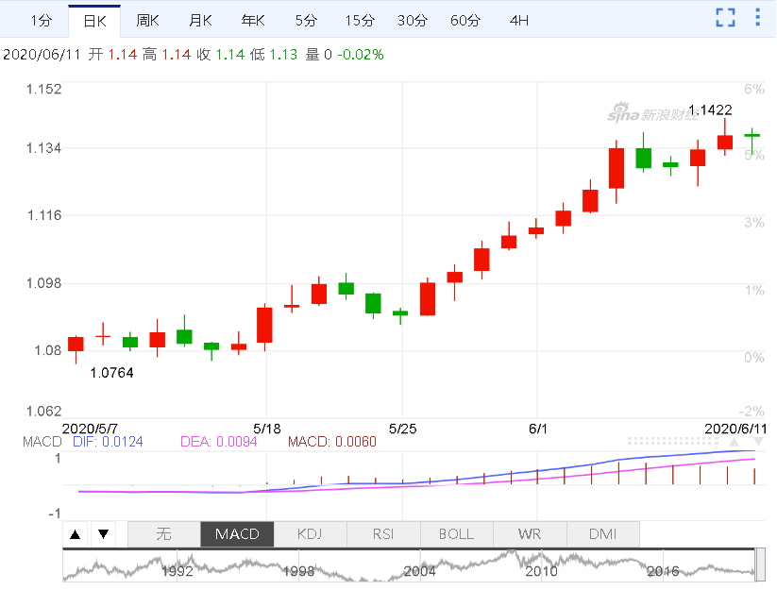Enable the KDJ indicator

[310, 534]
